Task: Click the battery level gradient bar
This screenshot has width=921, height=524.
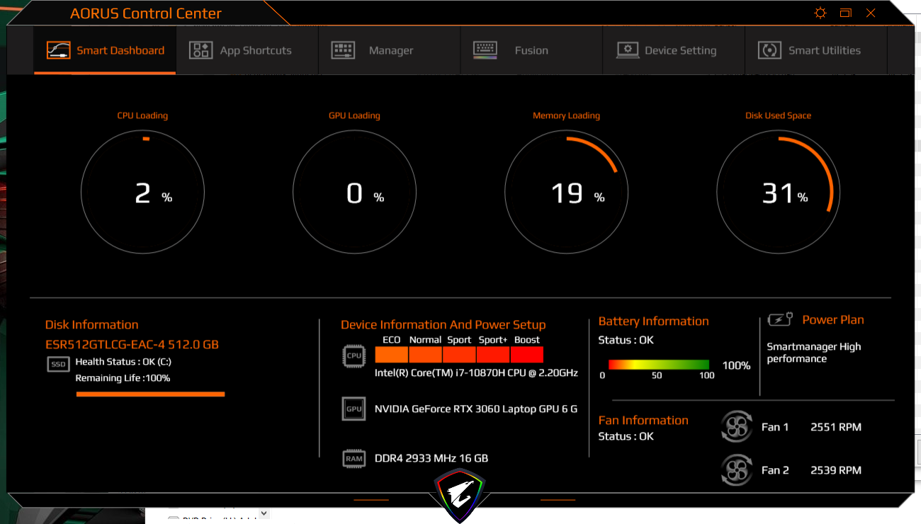Action: 658,365
